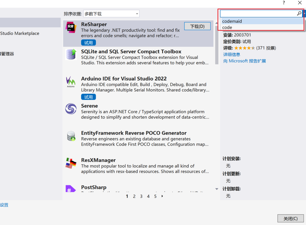Expand the search box history arrow
Viewport: 306px width, 225px height.
(x=304, y=14)
